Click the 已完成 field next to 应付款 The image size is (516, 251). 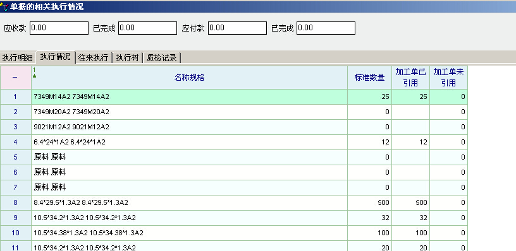[x=326, y=28]
